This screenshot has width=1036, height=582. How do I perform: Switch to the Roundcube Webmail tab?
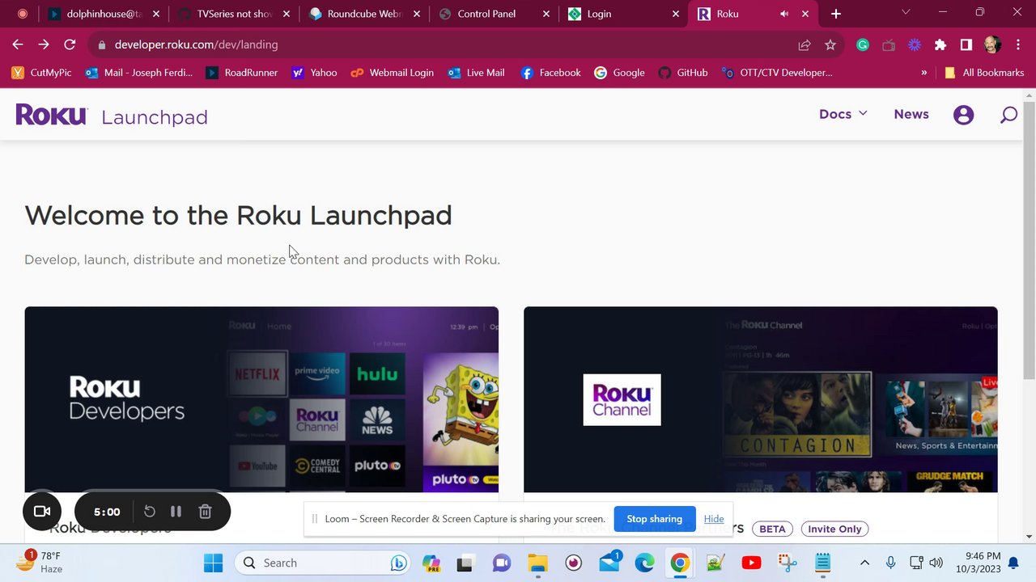[x=364, y=14]
